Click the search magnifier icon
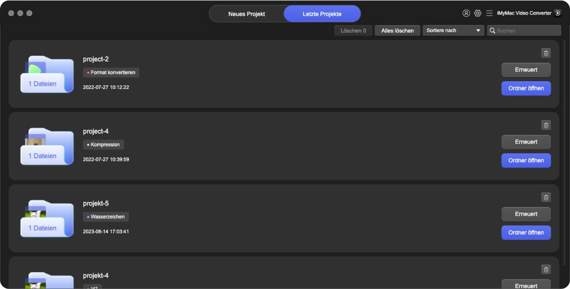 pyautogui.click(x=492, y=31)
